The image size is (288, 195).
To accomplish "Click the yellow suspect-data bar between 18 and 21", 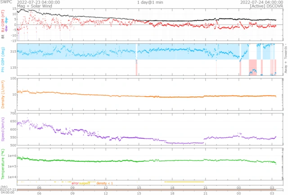I will pyautogui.click(x=184, y=182).
